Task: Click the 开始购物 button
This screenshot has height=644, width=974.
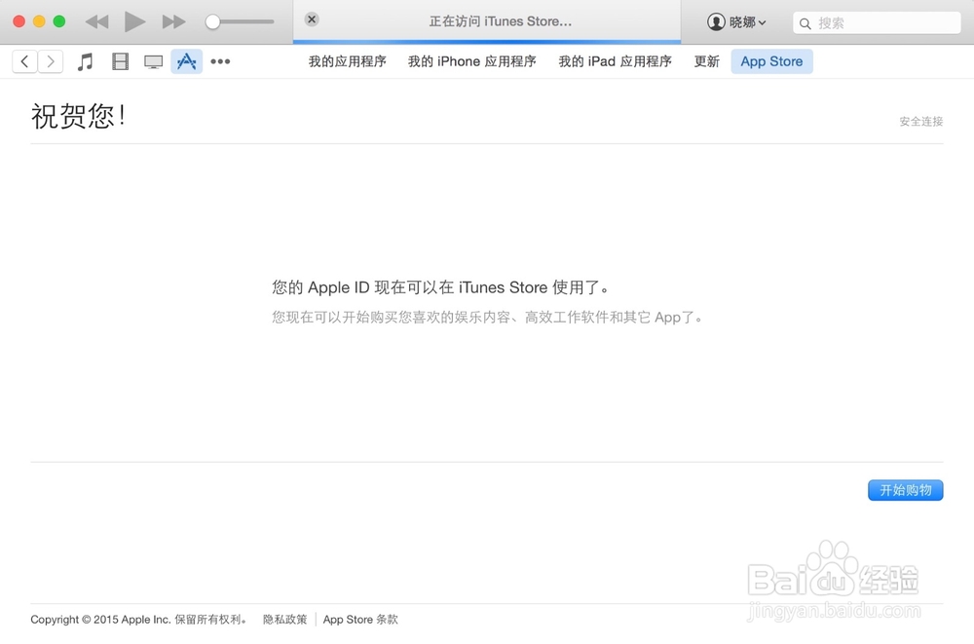Action: point(905,490)
